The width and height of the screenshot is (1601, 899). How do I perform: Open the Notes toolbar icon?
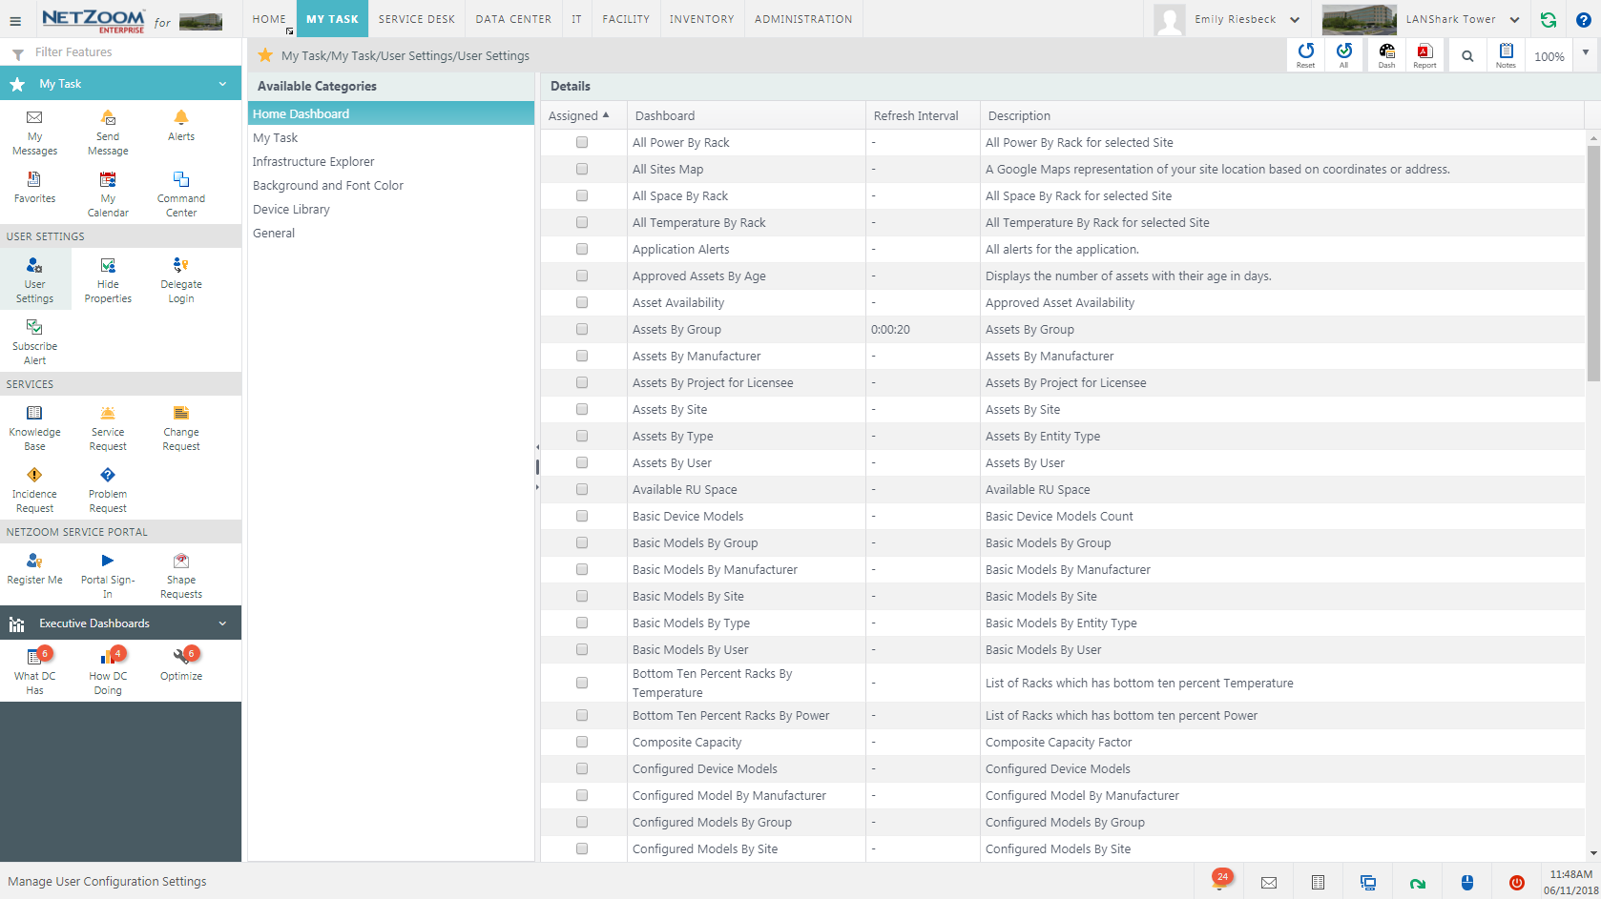(x=1506, y=52)
